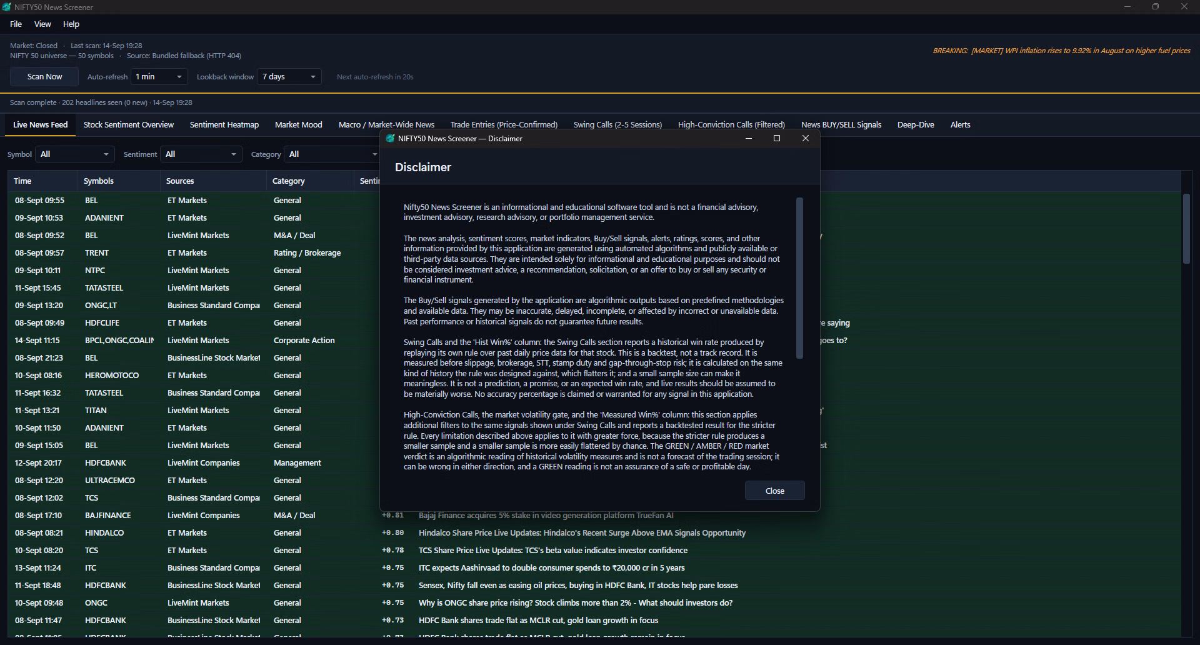Sort by the Category column header
Viewport: 1200px width, 645px height.
tap(310, 181)
